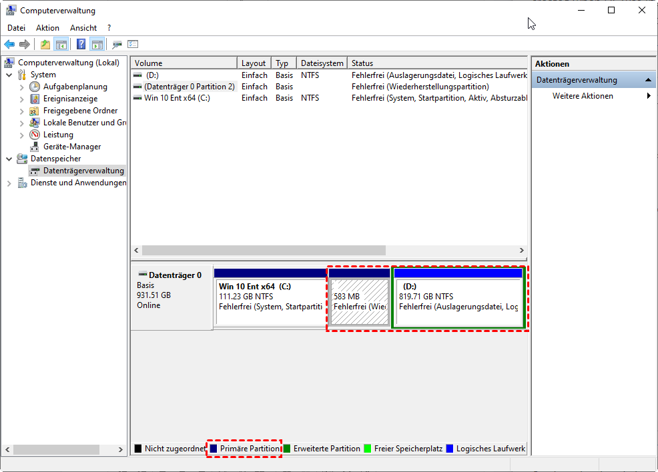Select the Leistung performance icon
This screenshot has width=658, height=472.
coord(35,135)
